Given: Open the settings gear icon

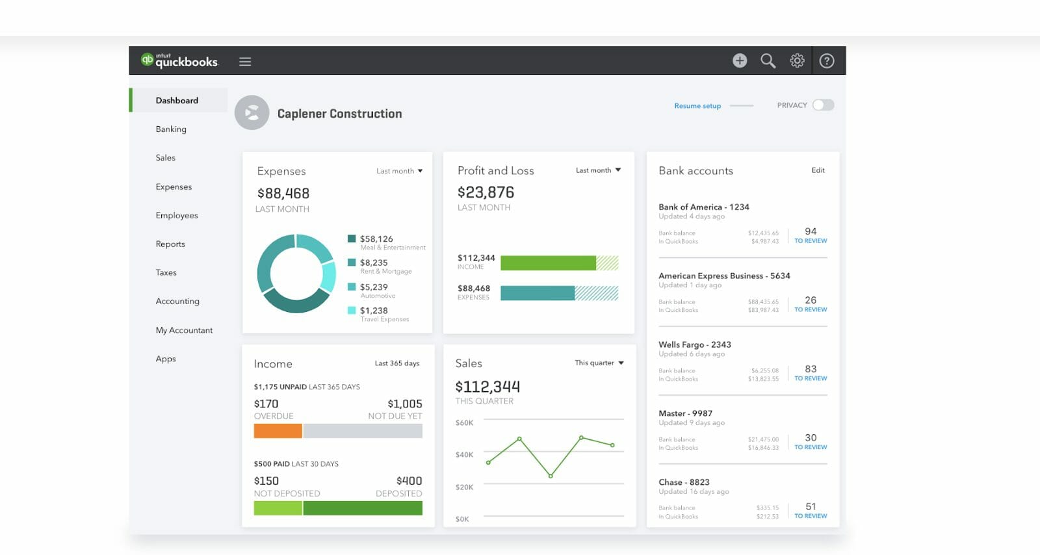Looking at the screenshot, I should click(797, 60).
